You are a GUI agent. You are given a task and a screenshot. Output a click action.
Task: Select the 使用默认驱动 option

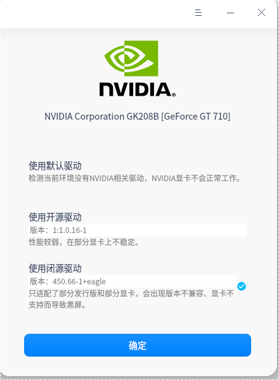click(55, 166)
